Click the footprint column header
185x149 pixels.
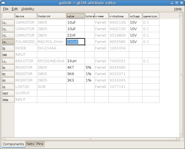[x=52, y=16]
